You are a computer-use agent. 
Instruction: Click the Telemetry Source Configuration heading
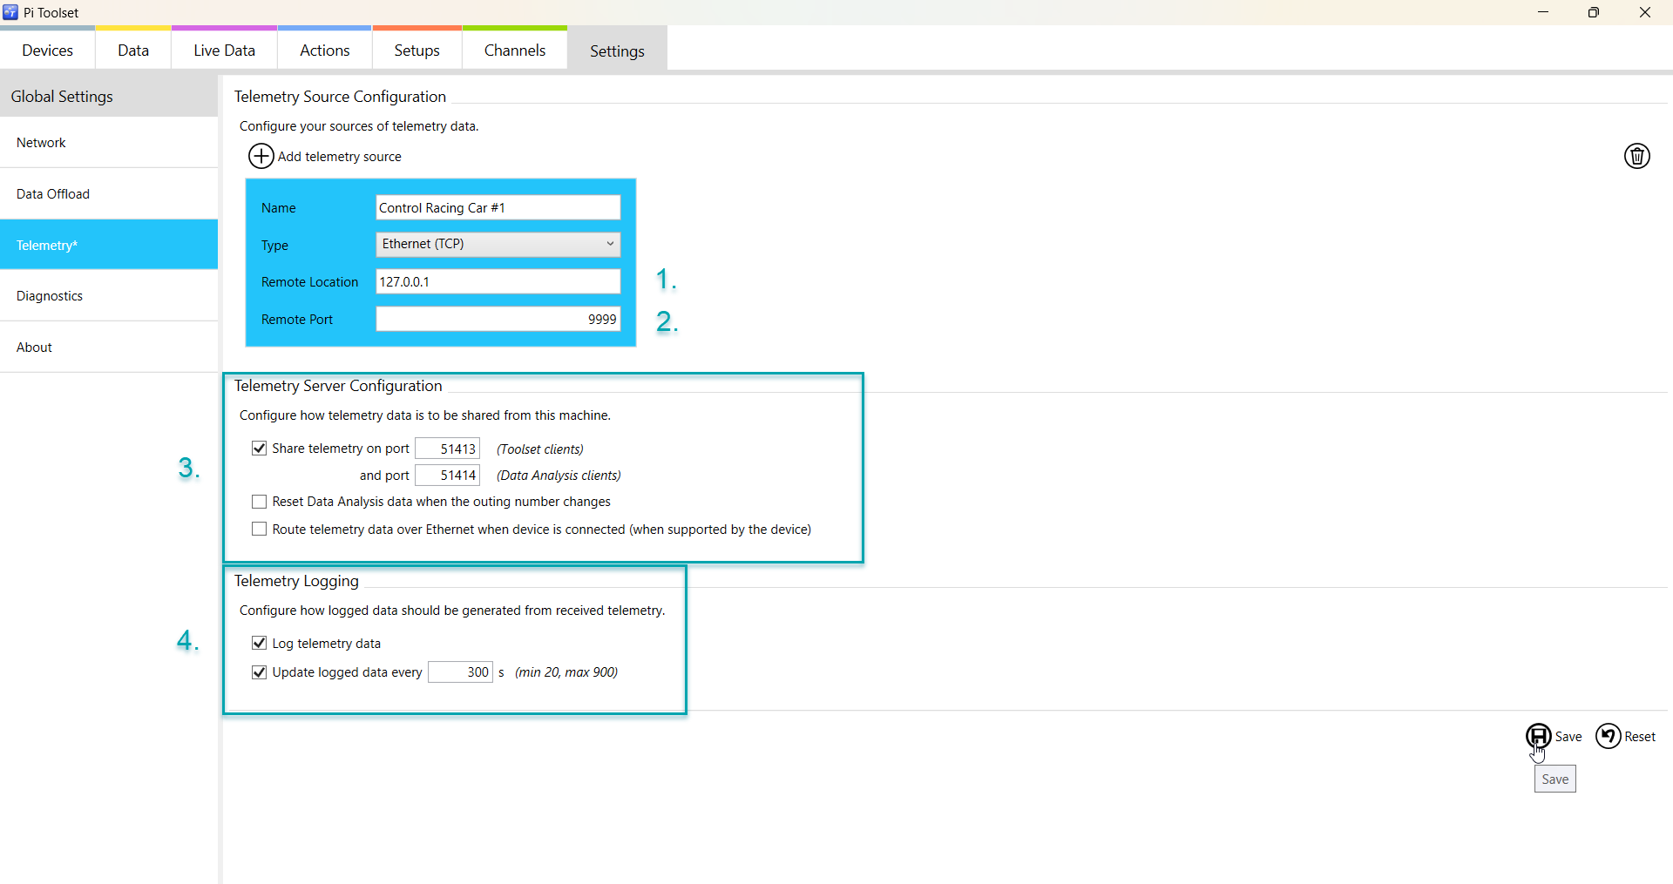click(340, 97)
